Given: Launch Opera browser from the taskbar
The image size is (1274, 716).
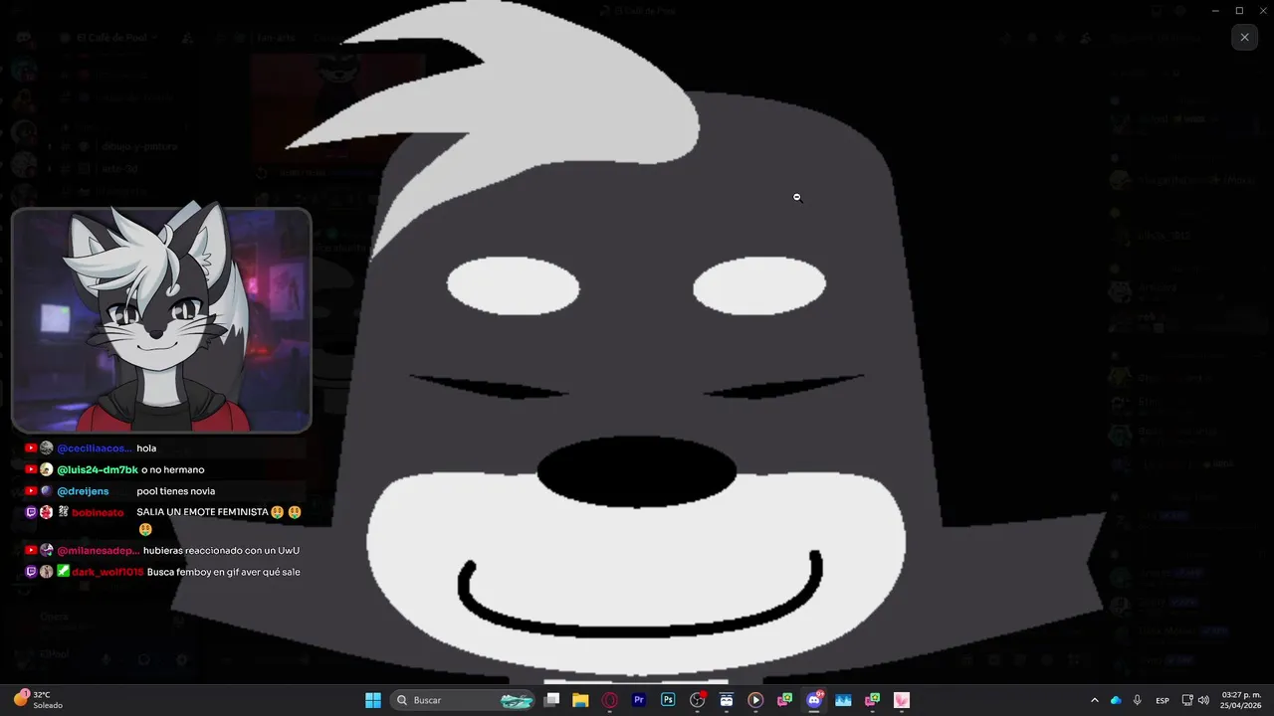Looking at the screenshot, I should [x=610, y=700].
